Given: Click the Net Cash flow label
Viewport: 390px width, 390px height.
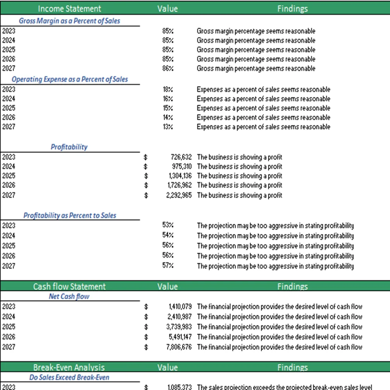Looking at the screenshot, I should [69, 296].
